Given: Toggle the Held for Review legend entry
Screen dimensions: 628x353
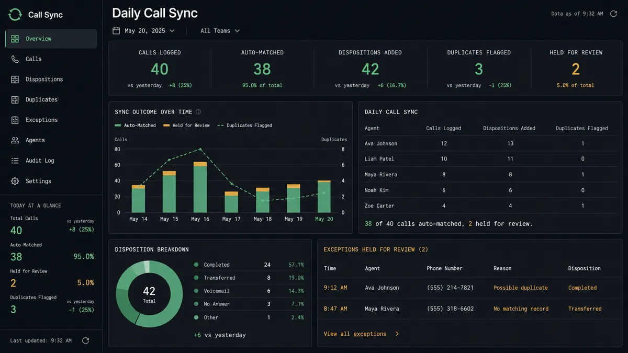Looking at the screenshot, I should tap(187, 126).
